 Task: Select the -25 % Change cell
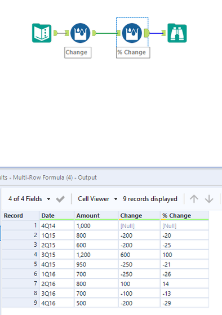click(x=184, y=245)
